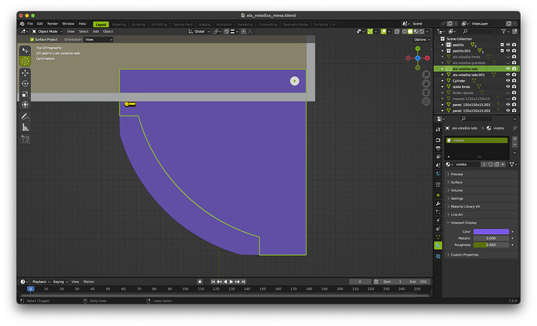Adjust the Metallic slider value

point(491,238)
